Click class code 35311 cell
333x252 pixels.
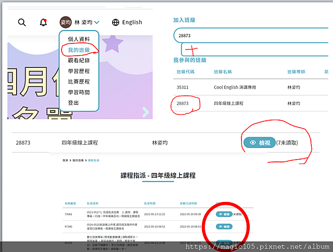tap(183, 87)
